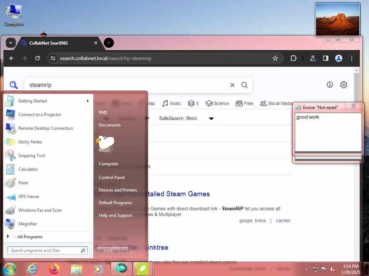369x276 pixels.
Task: Open the taskbar clock showing 2:14 PM
Action: pos(351,269)
